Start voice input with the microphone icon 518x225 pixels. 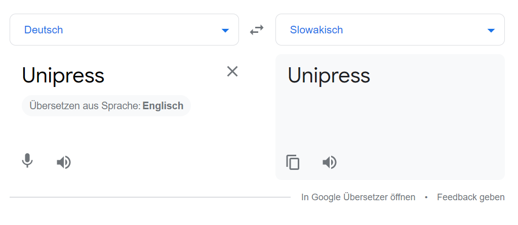coord(27,161)
